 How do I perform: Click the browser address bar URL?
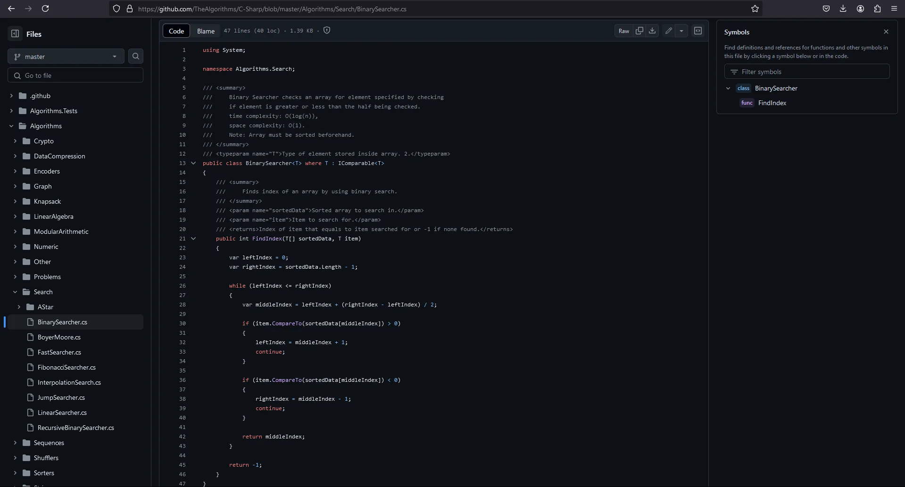click(x=272, y=9)
